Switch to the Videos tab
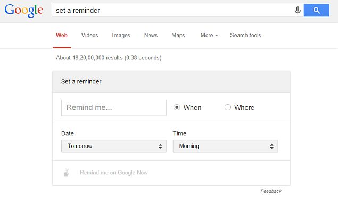 (x=89, y=35)
